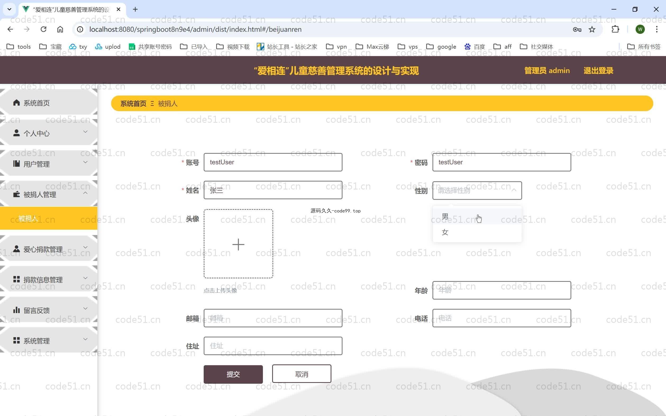
Task: Open the Chrome three-dot menu
Action: pyautogui.click(x=657, y=29)
